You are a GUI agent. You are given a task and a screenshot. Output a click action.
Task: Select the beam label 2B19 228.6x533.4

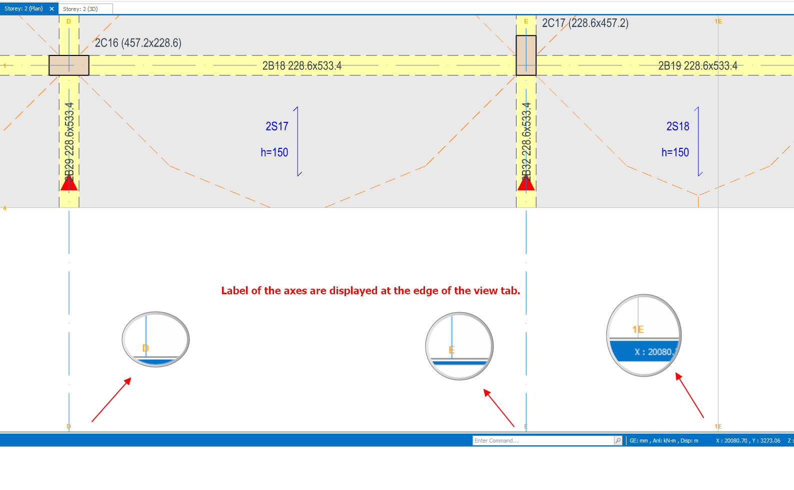pos(697,66)
